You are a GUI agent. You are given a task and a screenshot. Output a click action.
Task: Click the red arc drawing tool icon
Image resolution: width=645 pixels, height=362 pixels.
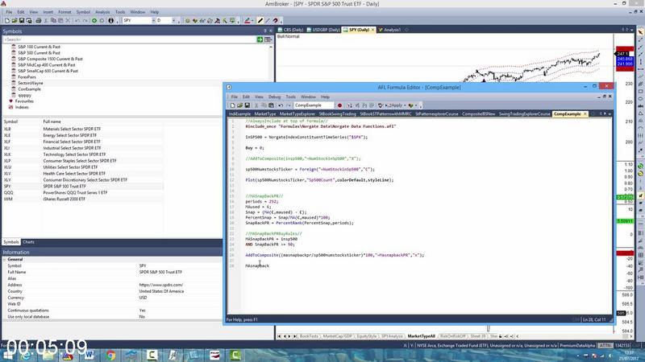[276, 21]
